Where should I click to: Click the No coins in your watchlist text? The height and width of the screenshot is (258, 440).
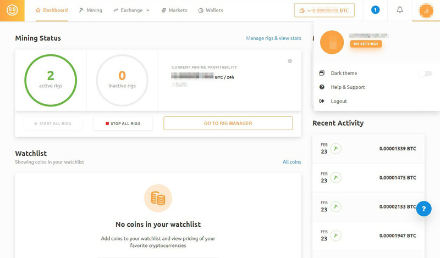tap(158, 225)
